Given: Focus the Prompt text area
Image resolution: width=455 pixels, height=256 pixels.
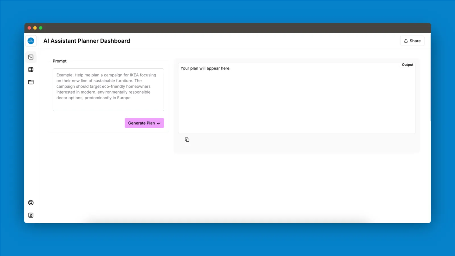Looking at the screenshot, I should 108,90.
